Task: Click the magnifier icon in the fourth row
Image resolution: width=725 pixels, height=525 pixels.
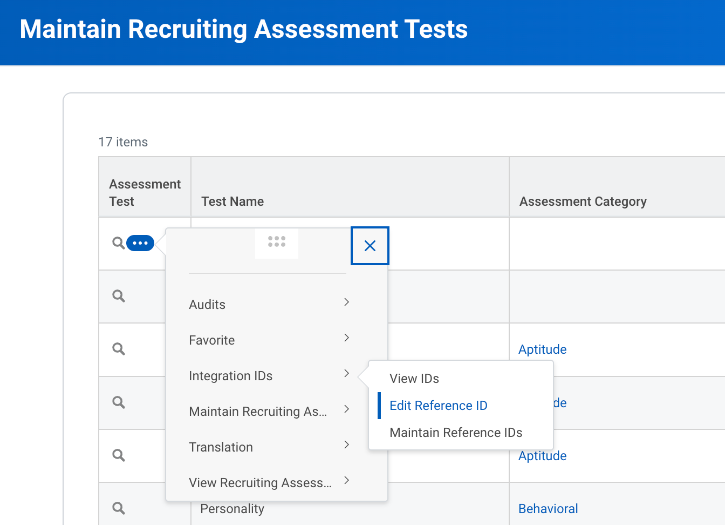Action: pyautogui.click(x=119, y=402)
